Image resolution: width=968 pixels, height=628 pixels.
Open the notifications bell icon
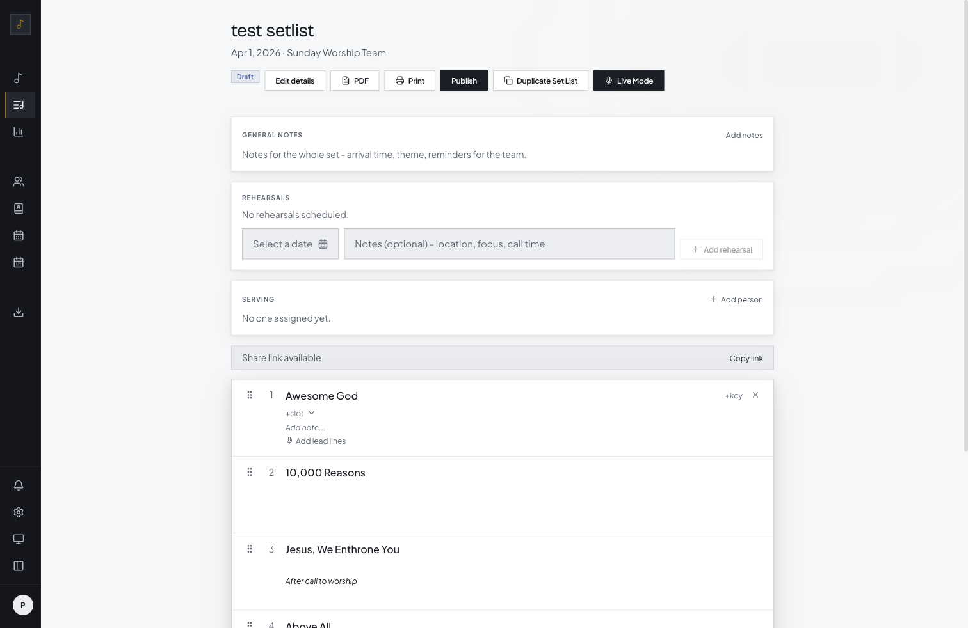point(19,485)
